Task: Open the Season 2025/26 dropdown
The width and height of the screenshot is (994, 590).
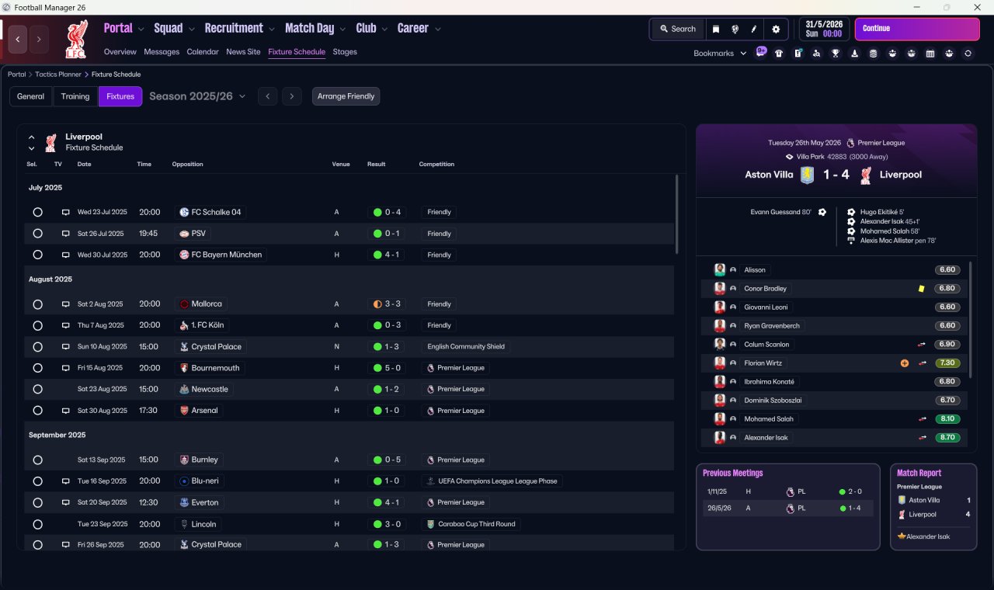Action: point(197,96)
